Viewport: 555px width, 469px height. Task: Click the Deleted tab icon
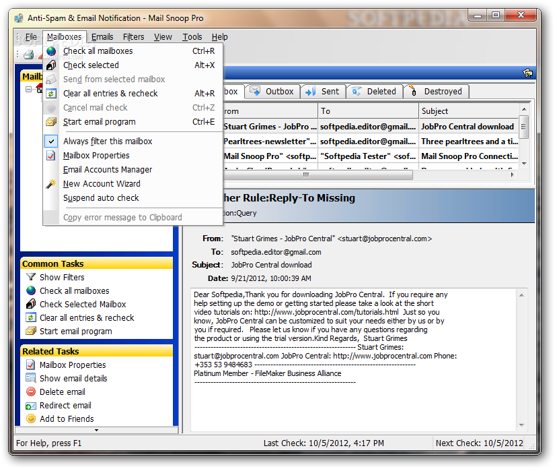click(x=357, y=91)
